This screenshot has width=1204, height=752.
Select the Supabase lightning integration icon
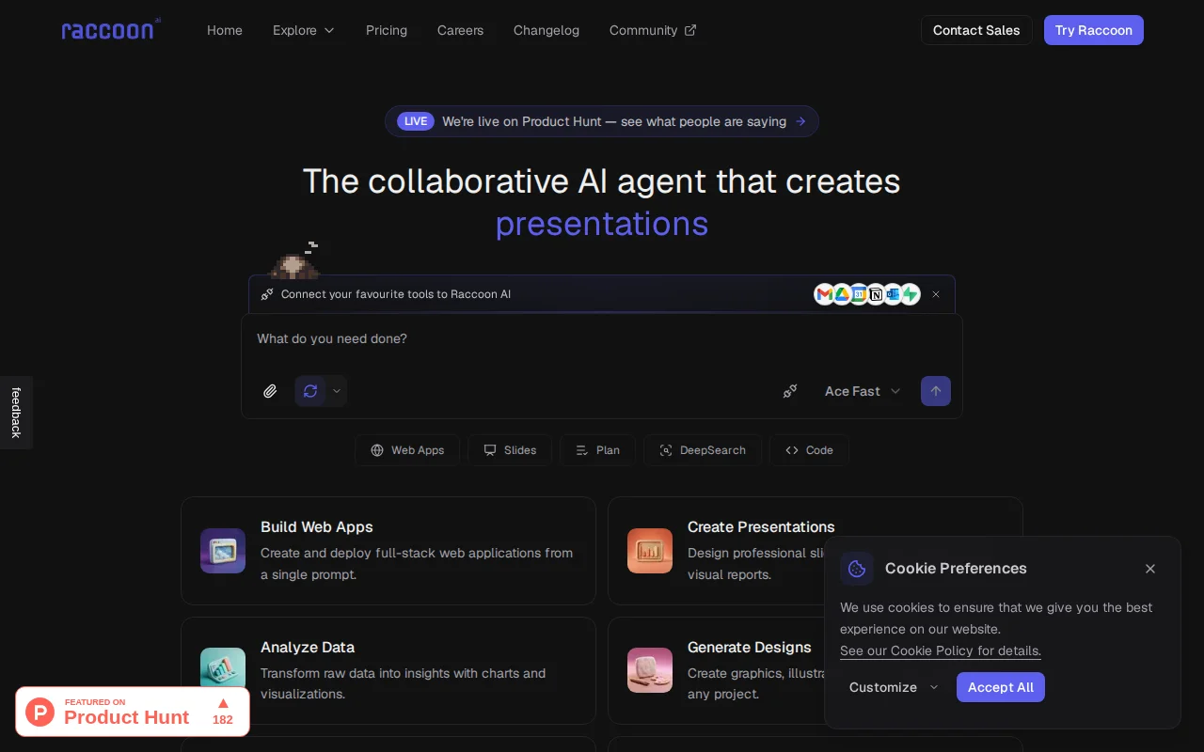point(910,294)
